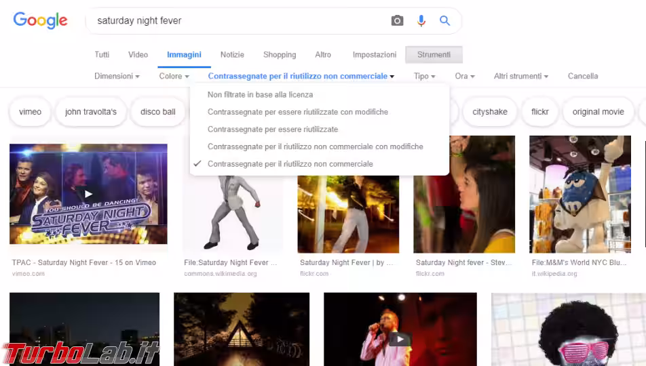Screen dimensions: 646x366
Task: Click File:M&M's World NYC caption link
Action: coord(579,263)
